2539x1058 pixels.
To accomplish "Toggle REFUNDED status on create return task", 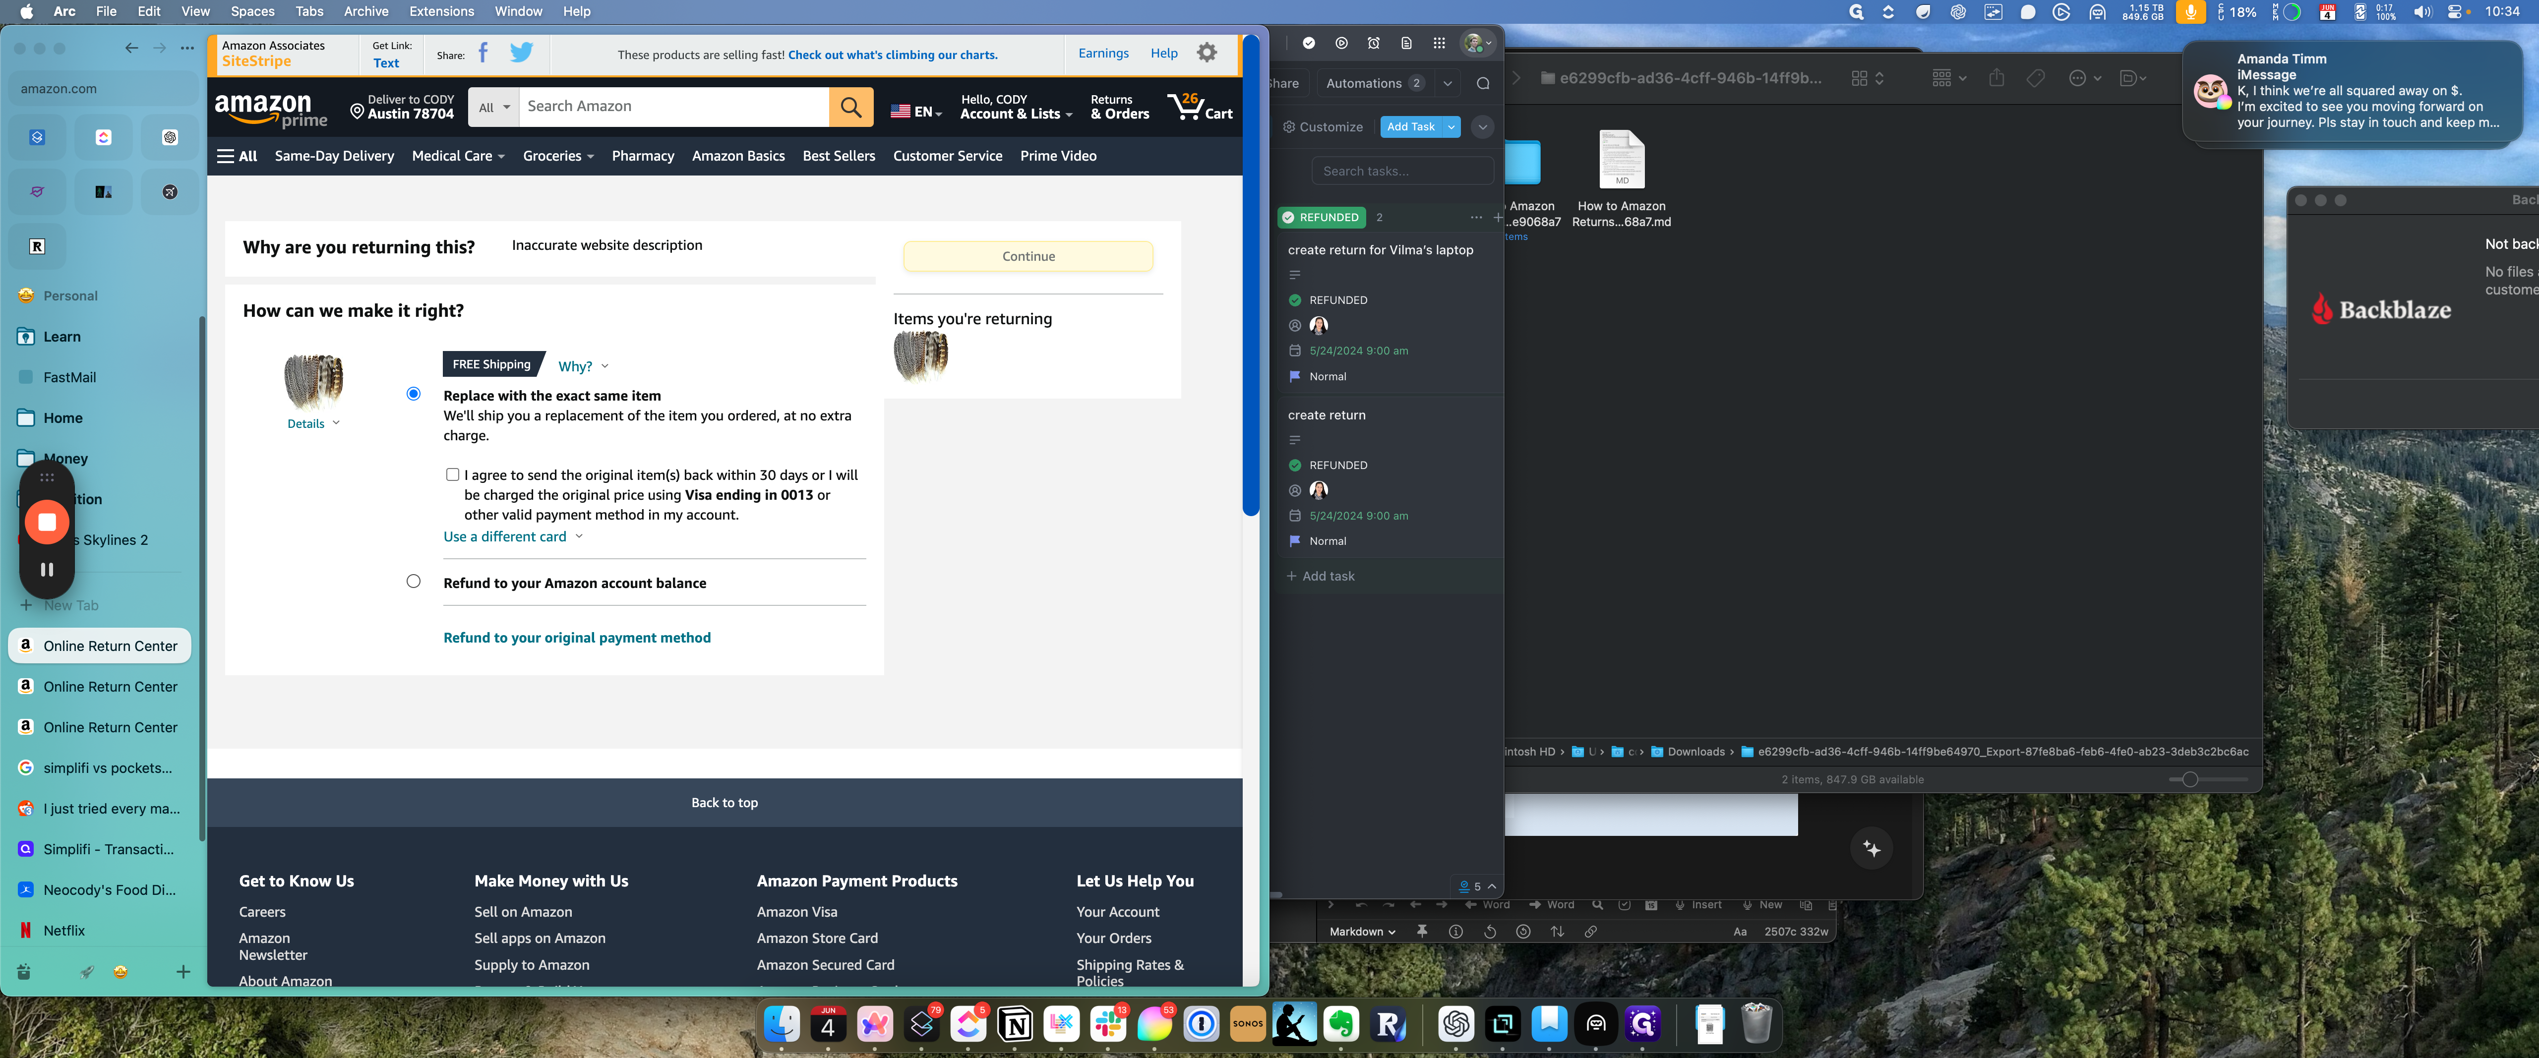I will (x=1295, y=465).
